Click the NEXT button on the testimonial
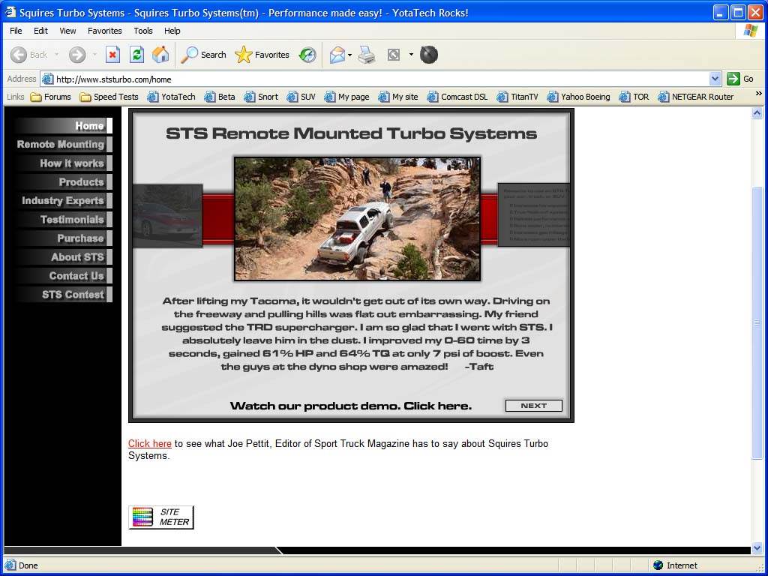Image resolution: width=768 pixels, height=576 pixels. pyautogui.click(x=533, y=406)
